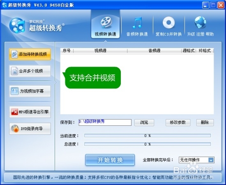Click the 帮助 help link

coord(210,34)
